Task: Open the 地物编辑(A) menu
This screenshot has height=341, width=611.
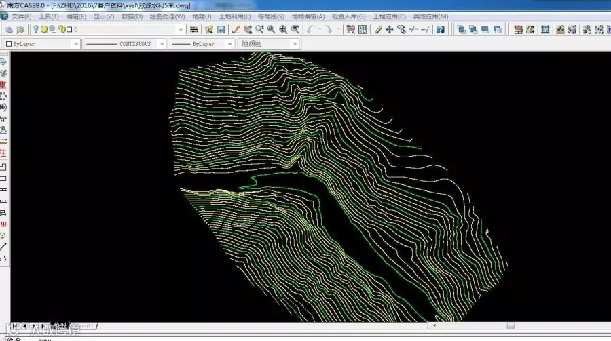Action: tap(308, 16)
